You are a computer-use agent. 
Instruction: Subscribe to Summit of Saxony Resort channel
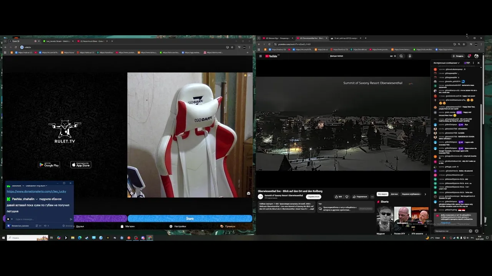point(313,197)
